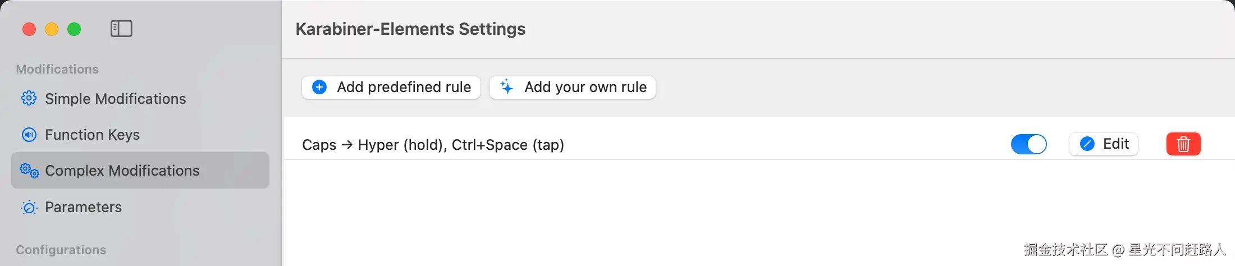Click the Edit button label for the rule
Screen dimensions: 1235x266
click(1115, 144)
